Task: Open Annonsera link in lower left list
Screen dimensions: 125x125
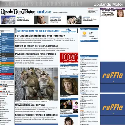Action: click(3, 97)
